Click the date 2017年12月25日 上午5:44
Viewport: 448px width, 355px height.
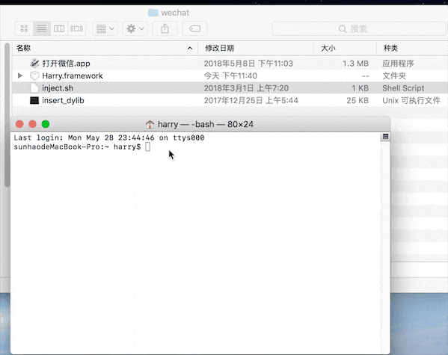[x=251, y=101]
